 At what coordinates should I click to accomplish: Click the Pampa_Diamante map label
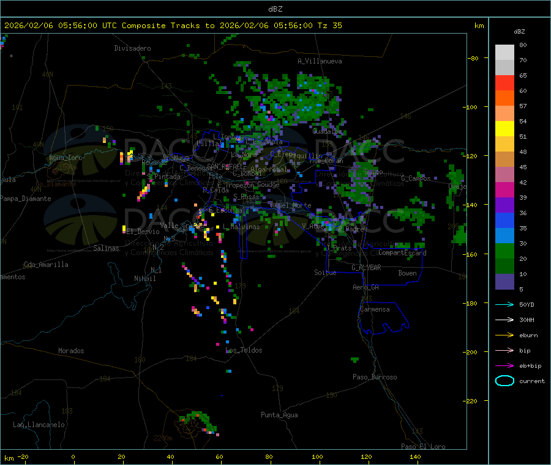(26, 199)
